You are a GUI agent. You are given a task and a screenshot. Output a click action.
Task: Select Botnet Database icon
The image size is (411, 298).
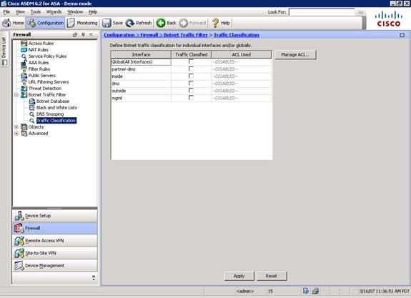click(32, 101)
